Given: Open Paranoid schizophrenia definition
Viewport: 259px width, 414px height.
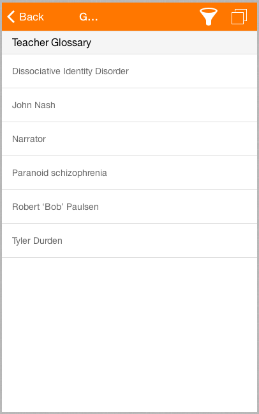Looking at the screenshot, I should click(129, 173).
